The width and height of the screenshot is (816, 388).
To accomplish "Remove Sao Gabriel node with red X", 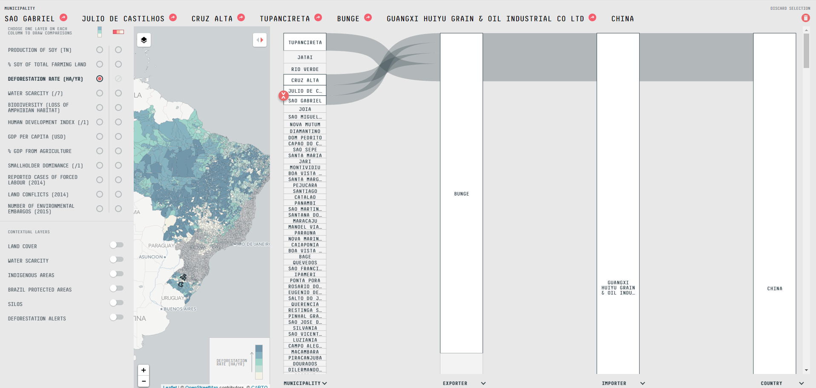I will pyautogui.click(x=283, y=96).
